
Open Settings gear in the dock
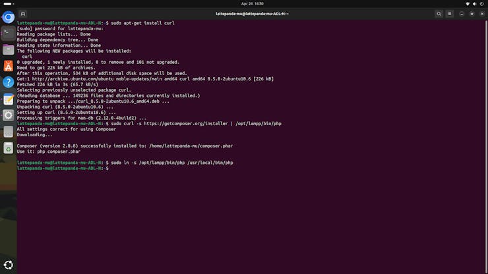point(9,115)
